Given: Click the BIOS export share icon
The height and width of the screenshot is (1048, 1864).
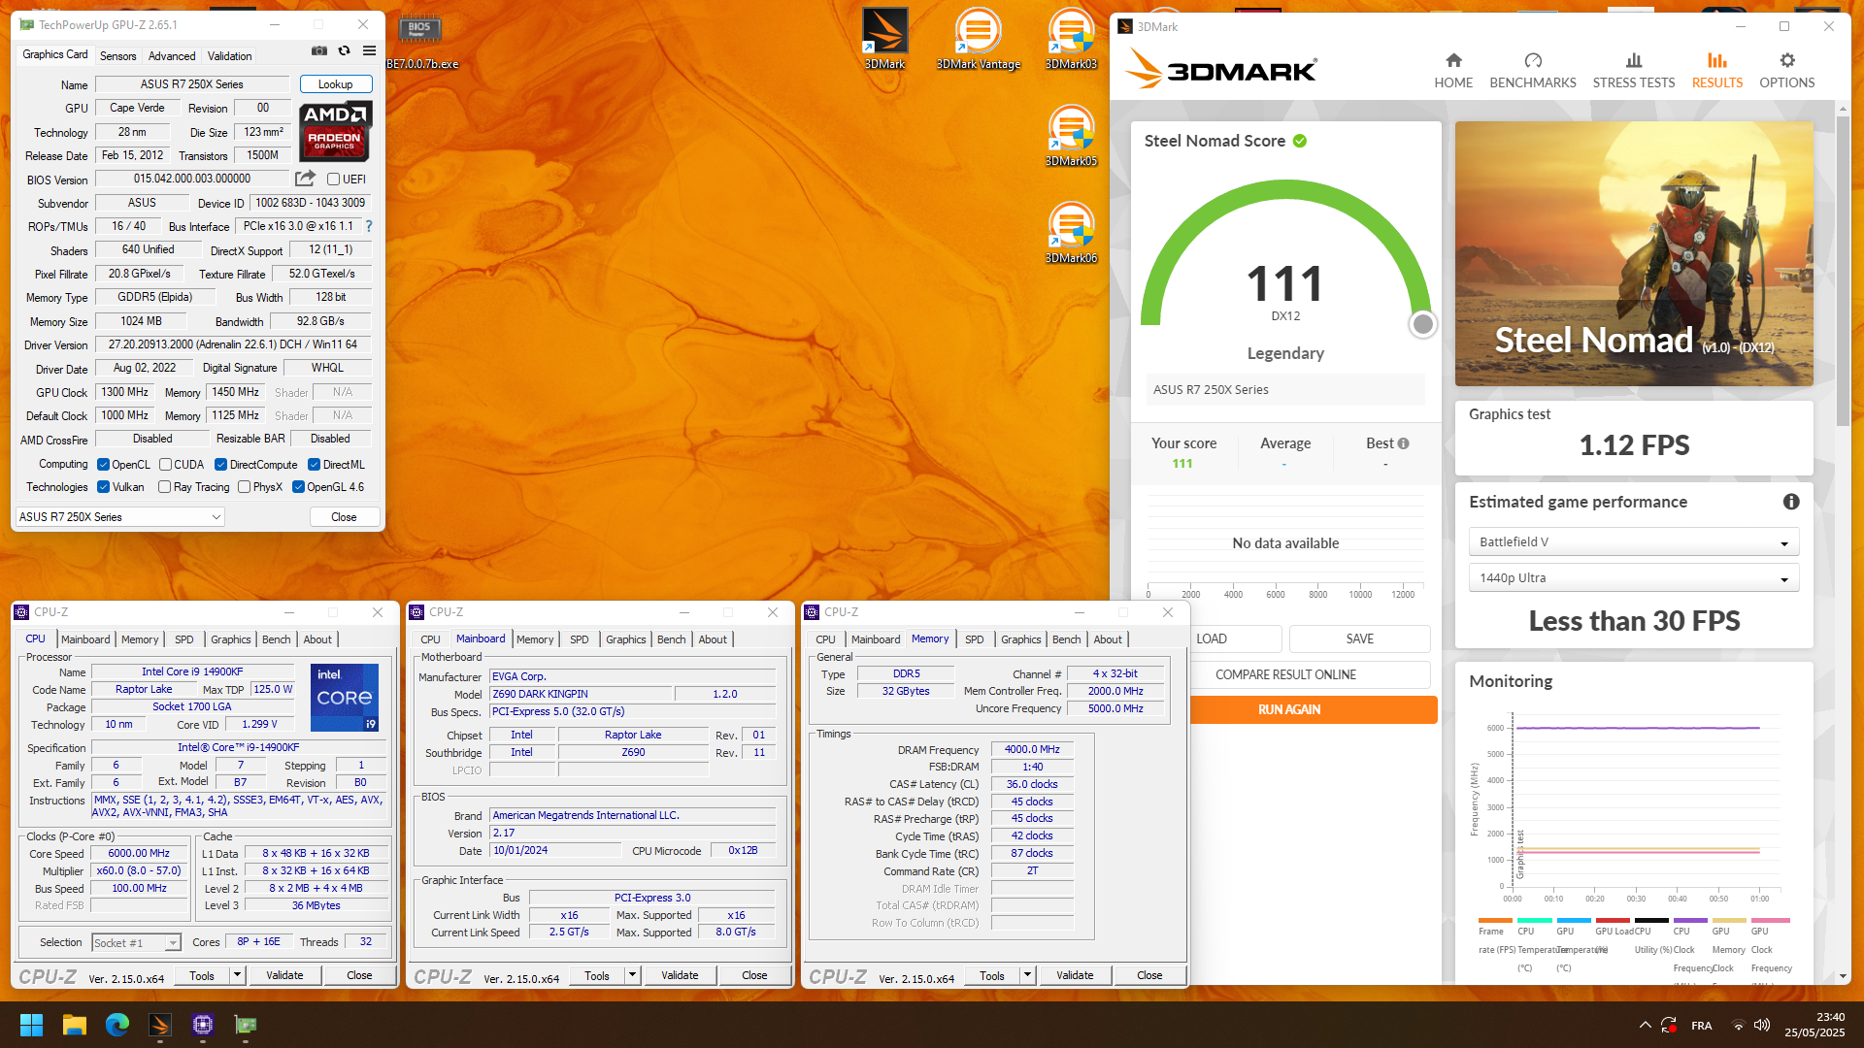Looking at the screenshot, I should point(306,179).
